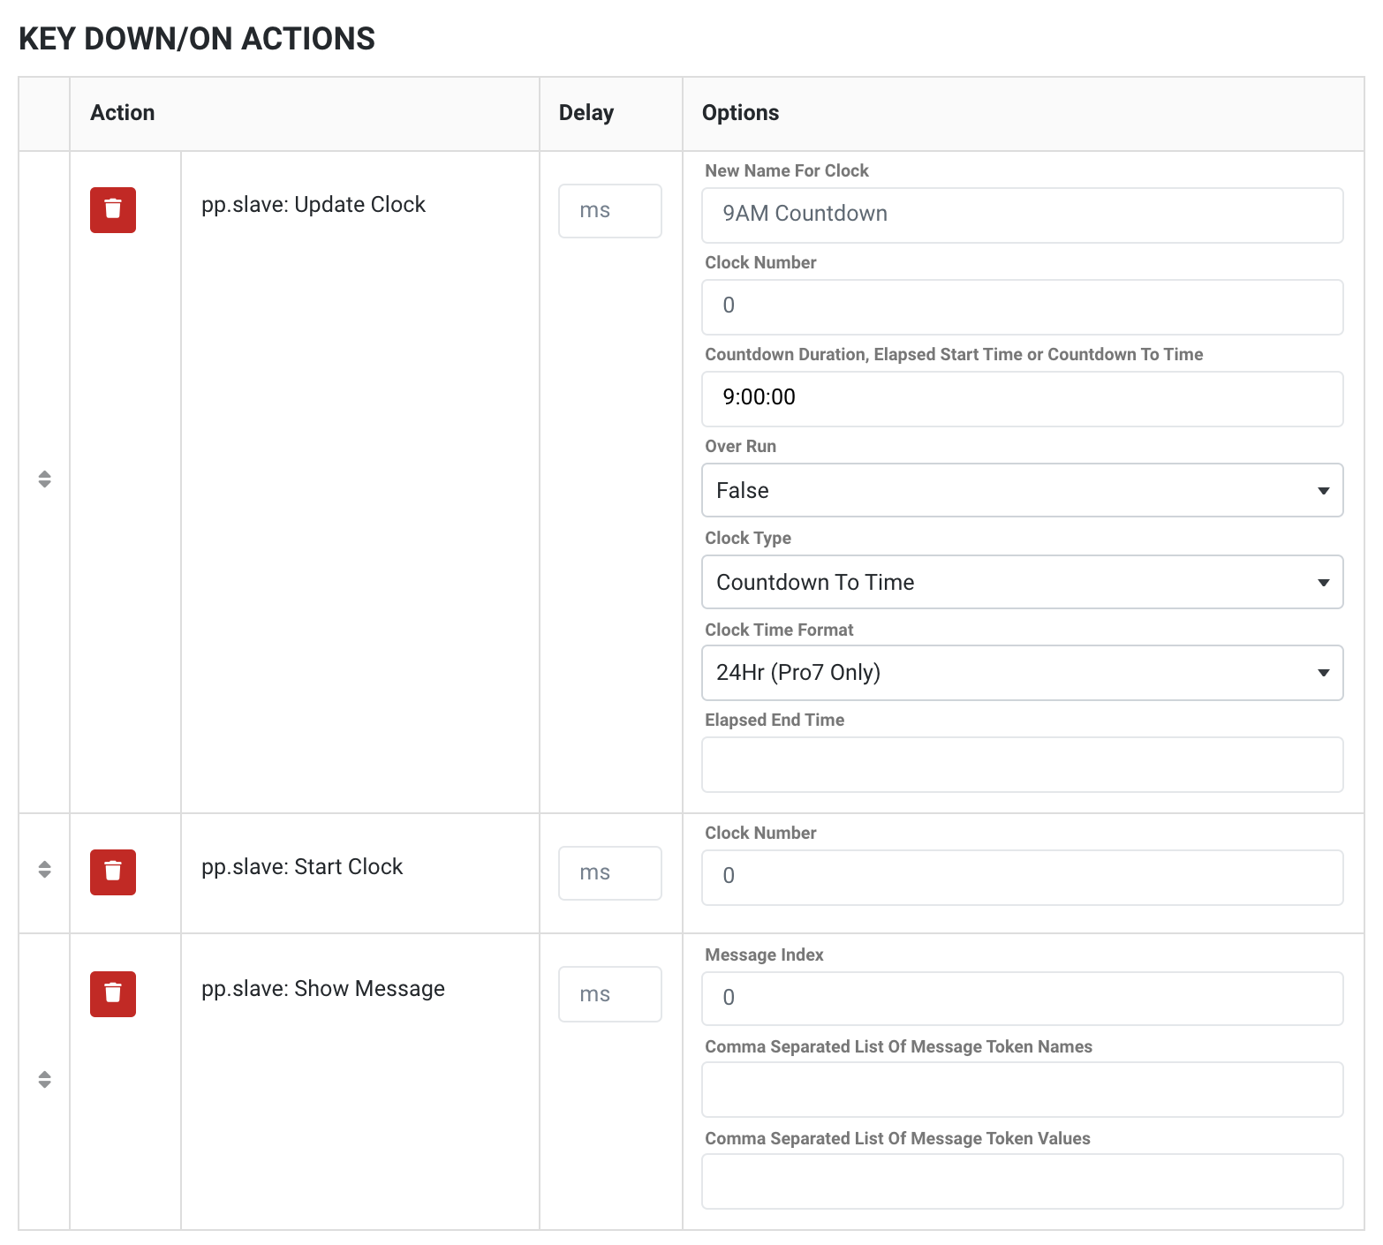Click the Message Index field
This screenshot has height=1245, width=1383.
coord(1022,999)
